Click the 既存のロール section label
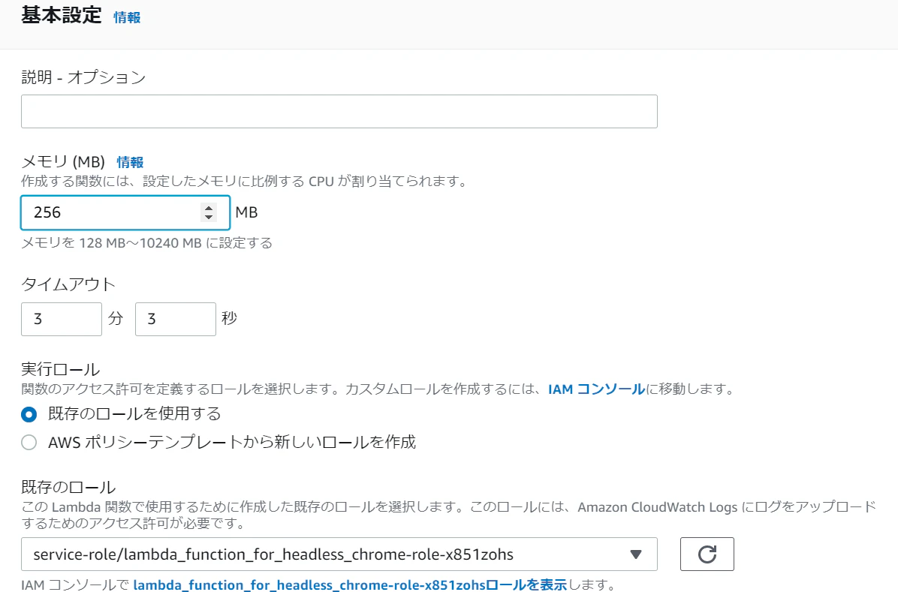The width and height of the screenshot is (898, 592). tap(68, 487)
